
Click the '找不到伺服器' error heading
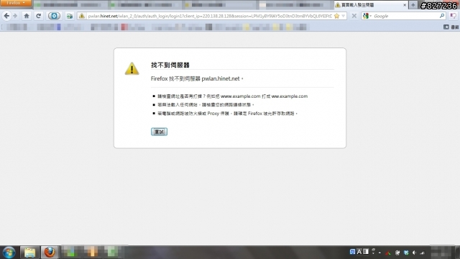pos(170,65)
